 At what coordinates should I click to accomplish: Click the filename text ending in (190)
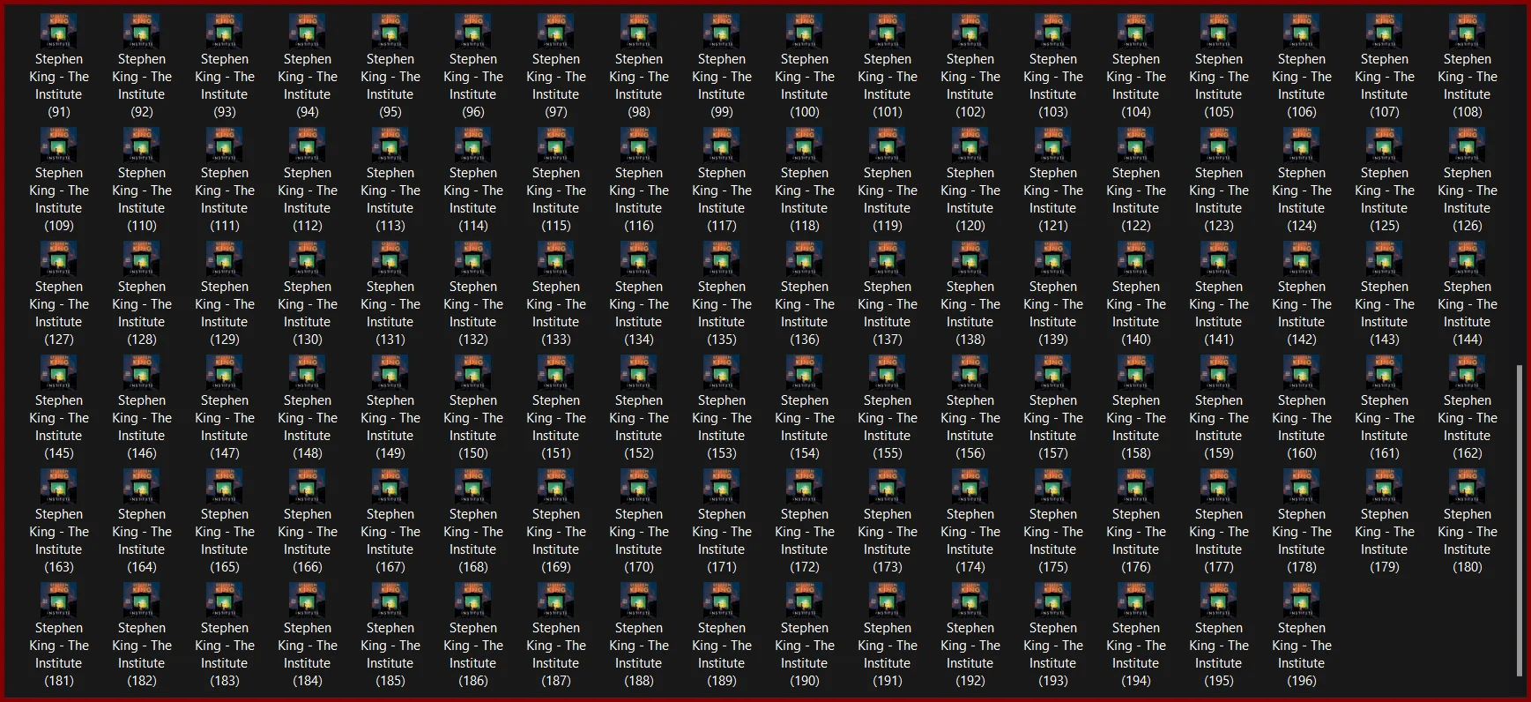(805, 654)
